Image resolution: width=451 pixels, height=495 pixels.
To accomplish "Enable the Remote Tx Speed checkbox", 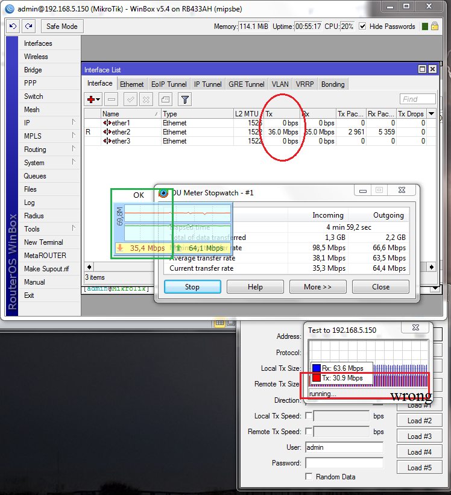I will click(x=309, y=431).
